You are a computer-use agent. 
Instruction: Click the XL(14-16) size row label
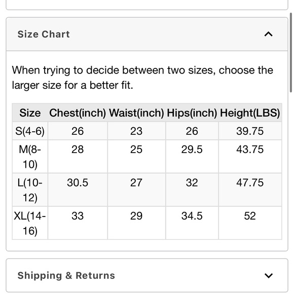tap(30, 223)
